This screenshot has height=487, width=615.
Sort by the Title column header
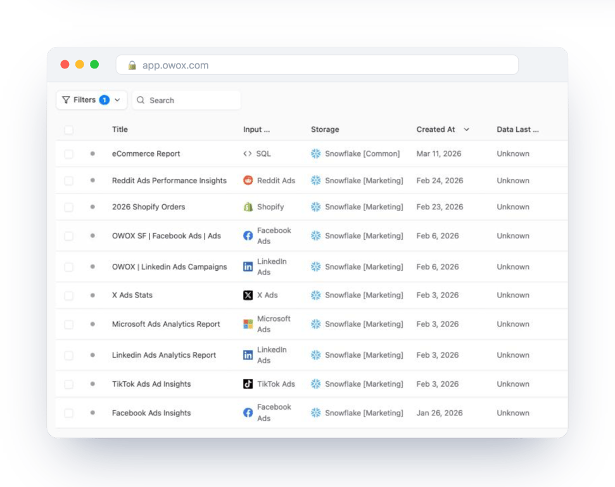[120, 129]
